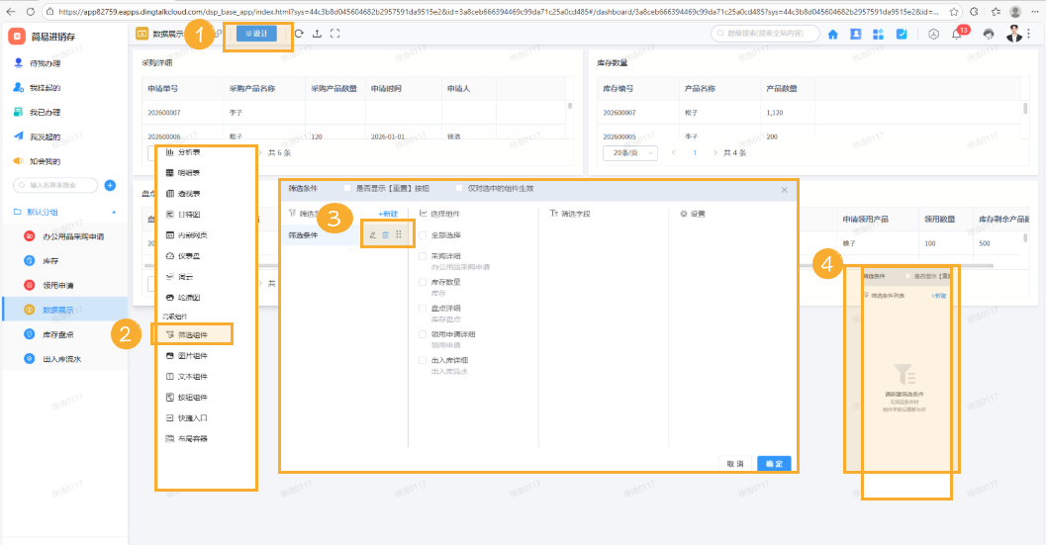Open the 库存 item in the sidebar
Image resolution: width=1046 pixels, height=545 pixels.
click(50, 261)
